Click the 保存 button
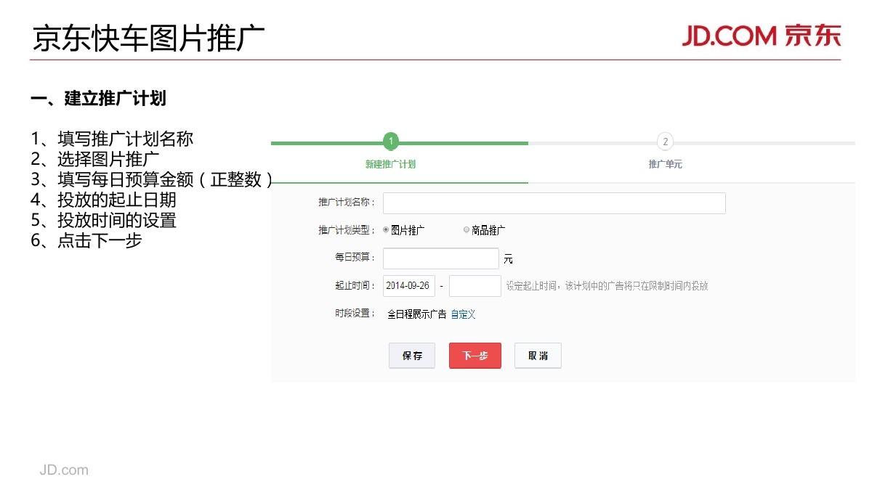 [x=412, y=356]
